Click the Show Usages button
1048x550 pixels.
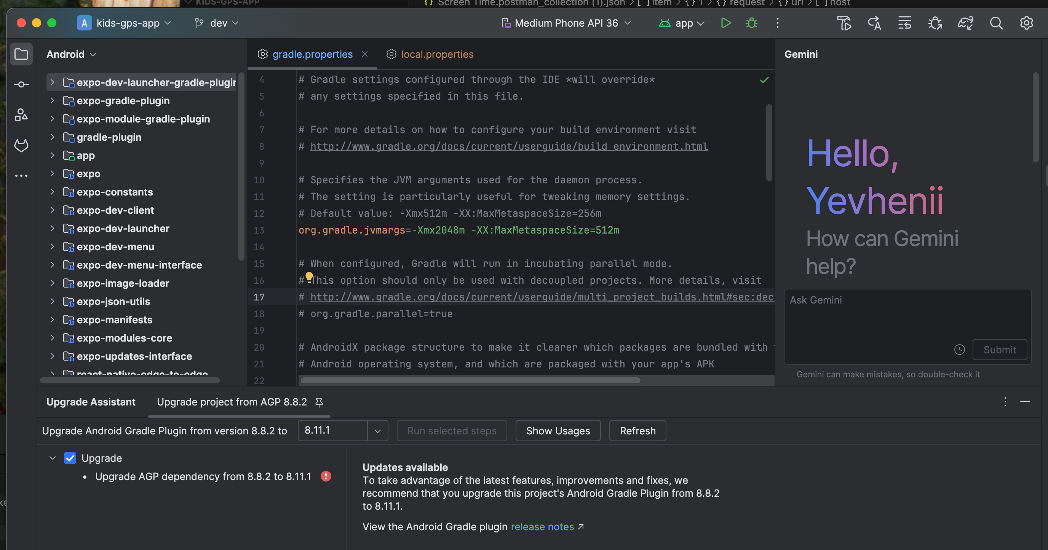558,431
